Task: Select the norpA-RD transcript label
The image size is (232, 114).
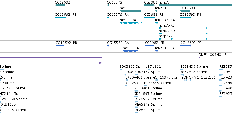Action: coord(167,31)
